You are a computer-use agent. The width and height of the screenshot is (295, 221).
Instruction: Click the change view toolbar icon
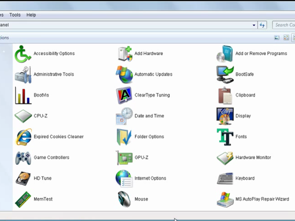pos(286,38)
